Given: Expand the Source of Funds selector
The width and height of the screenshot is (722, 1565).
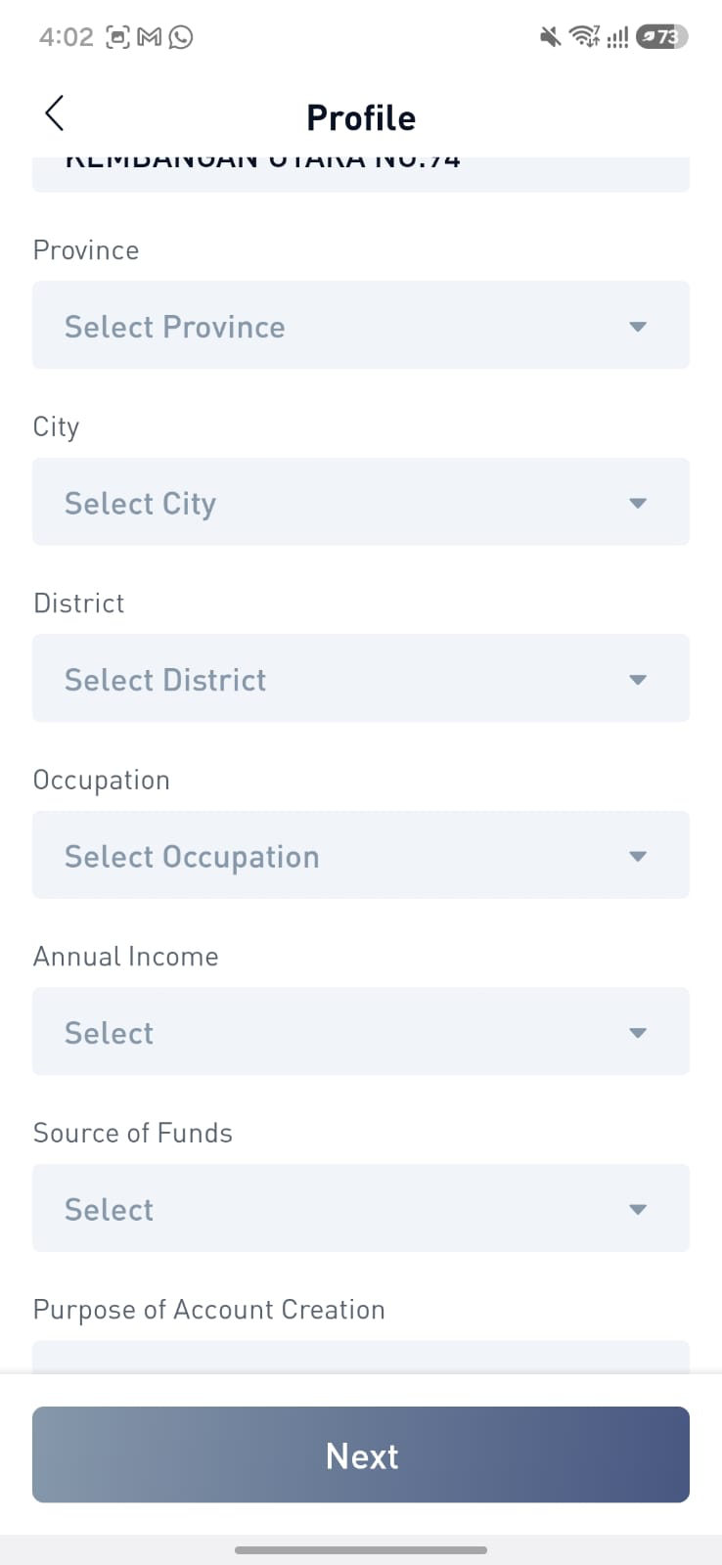Looking at the screenshot, I should 361,1208.
